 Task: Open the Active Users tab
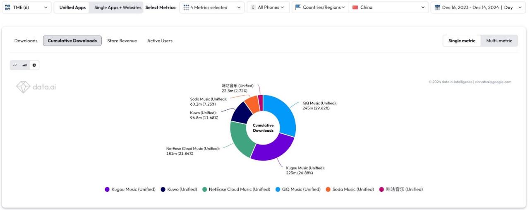tap(160, 41)
